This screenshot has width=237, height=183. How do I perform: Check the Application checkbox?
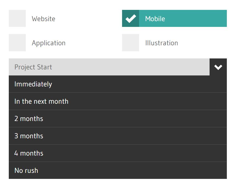point(17,43)
